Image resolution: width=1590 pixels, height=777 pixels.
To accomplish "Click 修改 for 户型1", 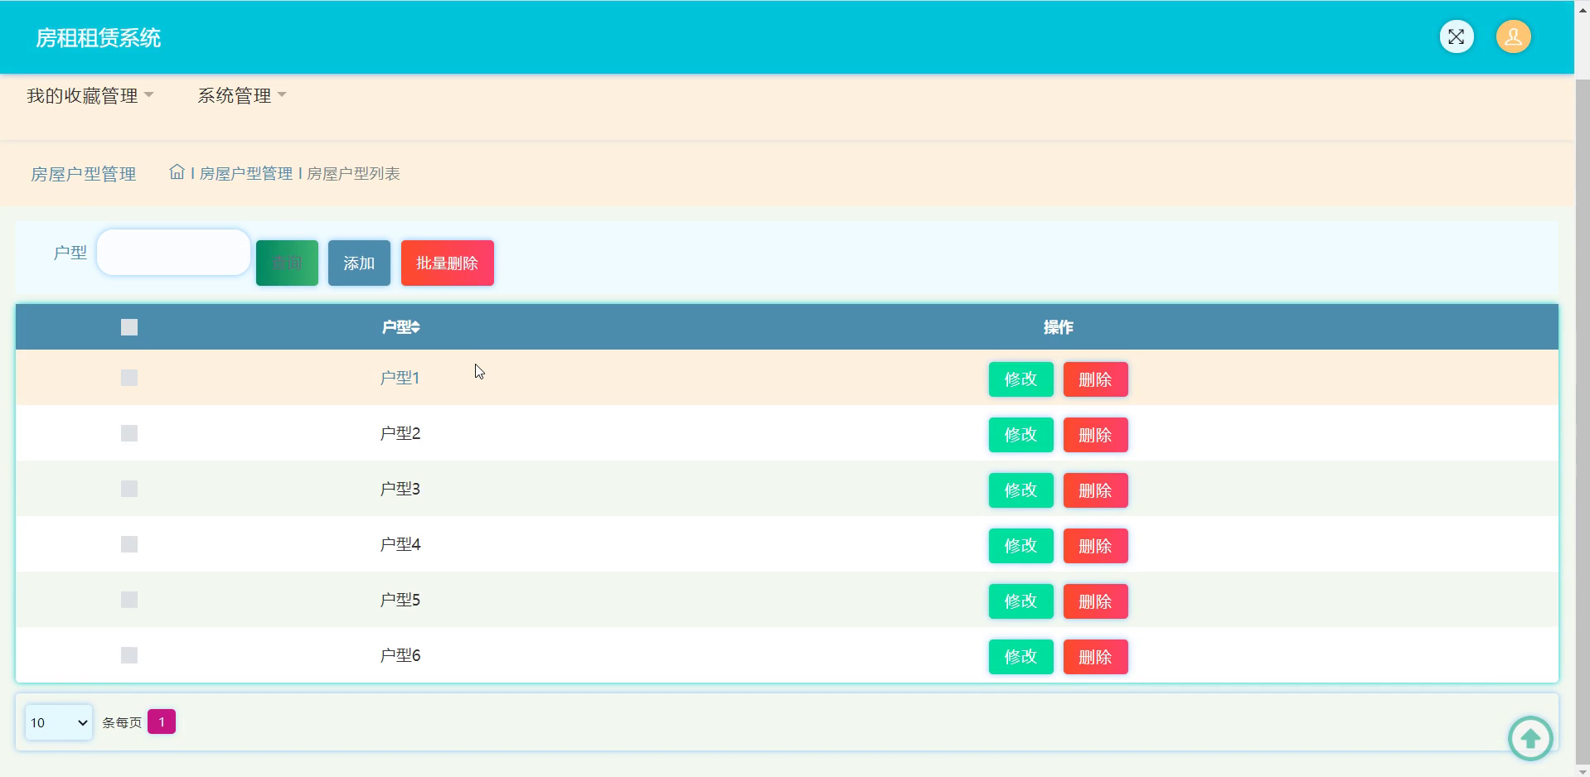I will (x=1020, y=379).
